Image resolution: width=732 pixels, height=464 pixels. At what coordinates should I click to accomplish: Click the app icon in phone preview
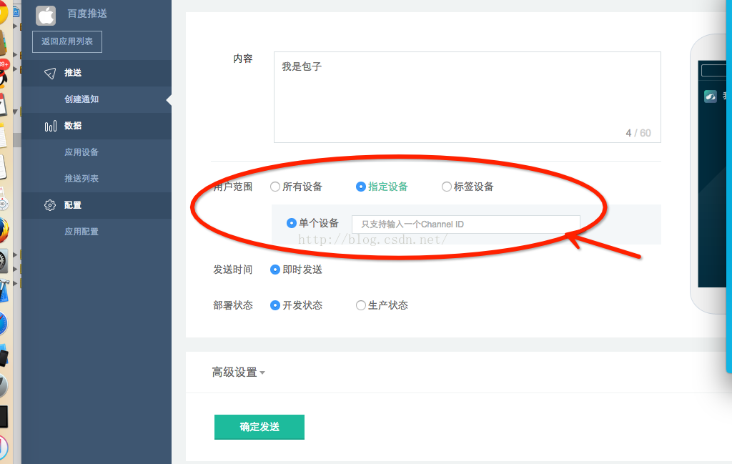[x=710, y=97]
